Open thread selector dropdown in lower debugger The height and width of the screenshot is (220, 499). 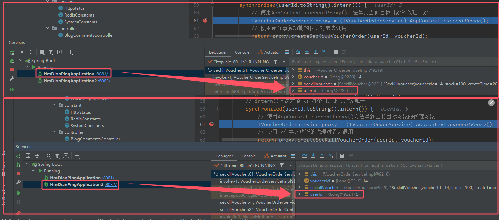click(291, 165)
